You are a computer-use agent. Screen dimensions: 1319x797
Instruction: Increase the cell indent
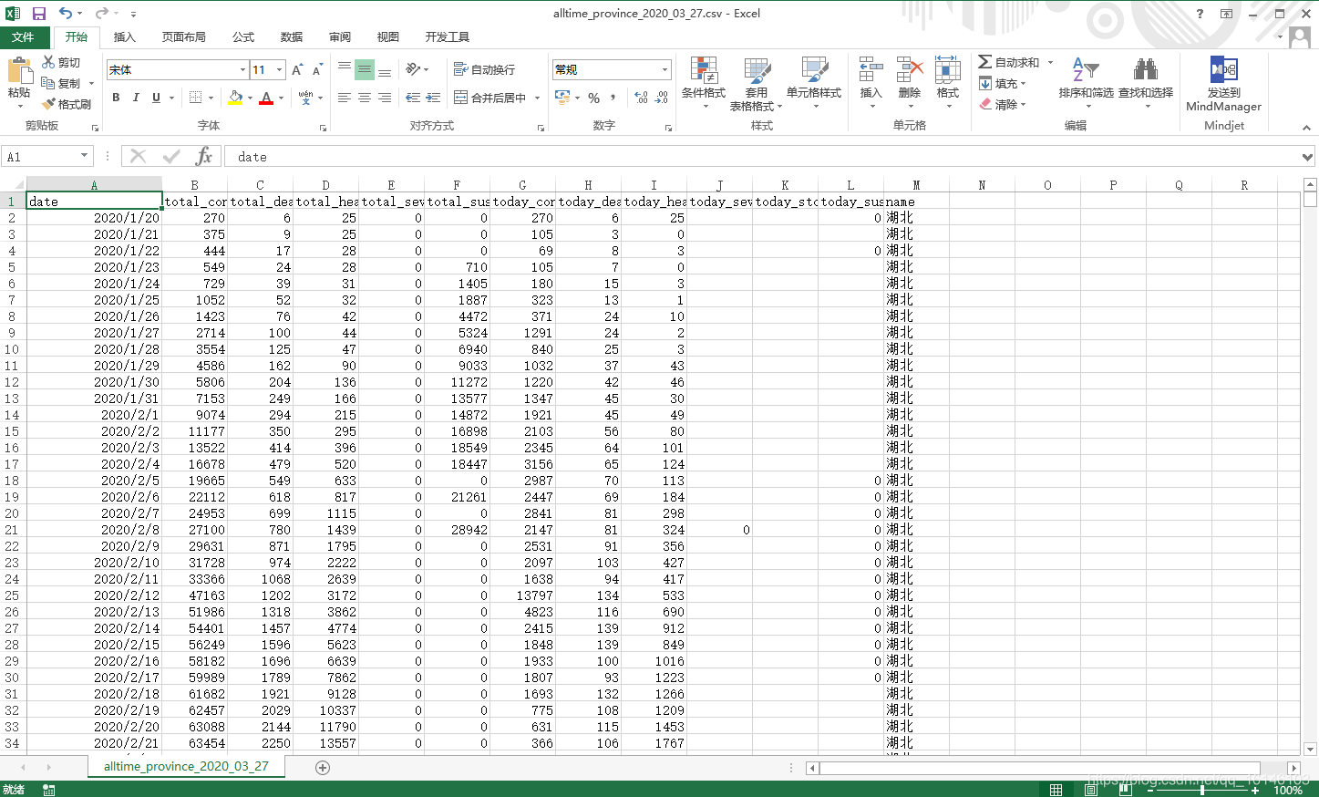click(x=433, y=98)
